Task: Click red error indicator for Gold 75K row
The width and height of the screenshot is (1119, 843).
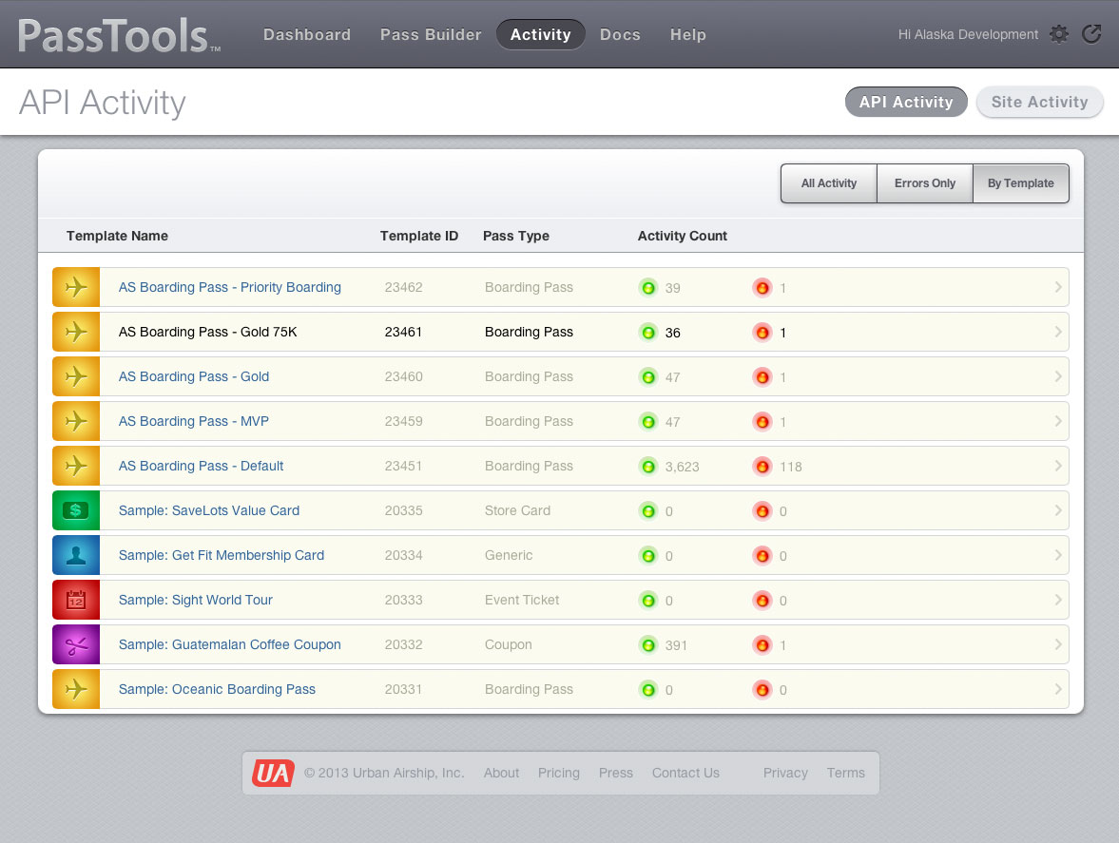Action: coord(762,333)
